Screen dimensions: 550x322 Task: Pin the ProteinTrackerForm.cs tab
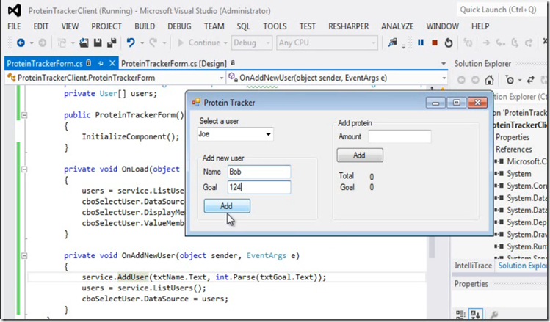[x=101, y=63]
